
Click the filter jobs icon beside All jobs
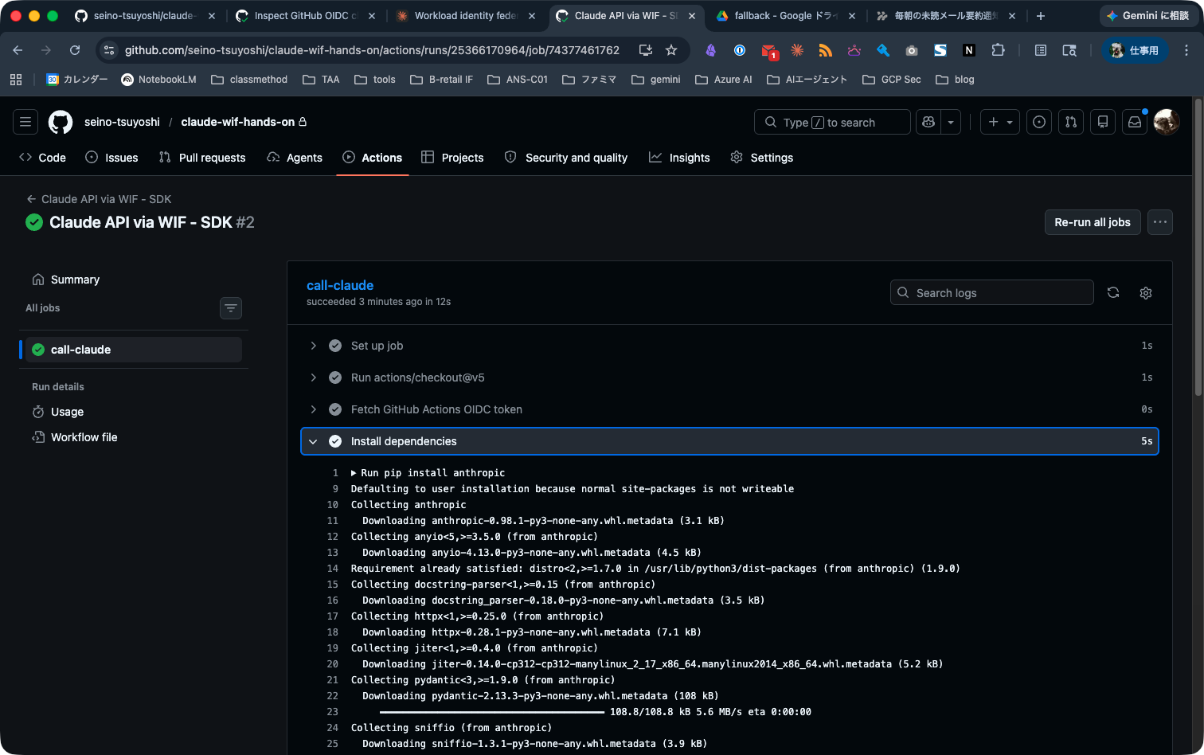click(231, 308)
